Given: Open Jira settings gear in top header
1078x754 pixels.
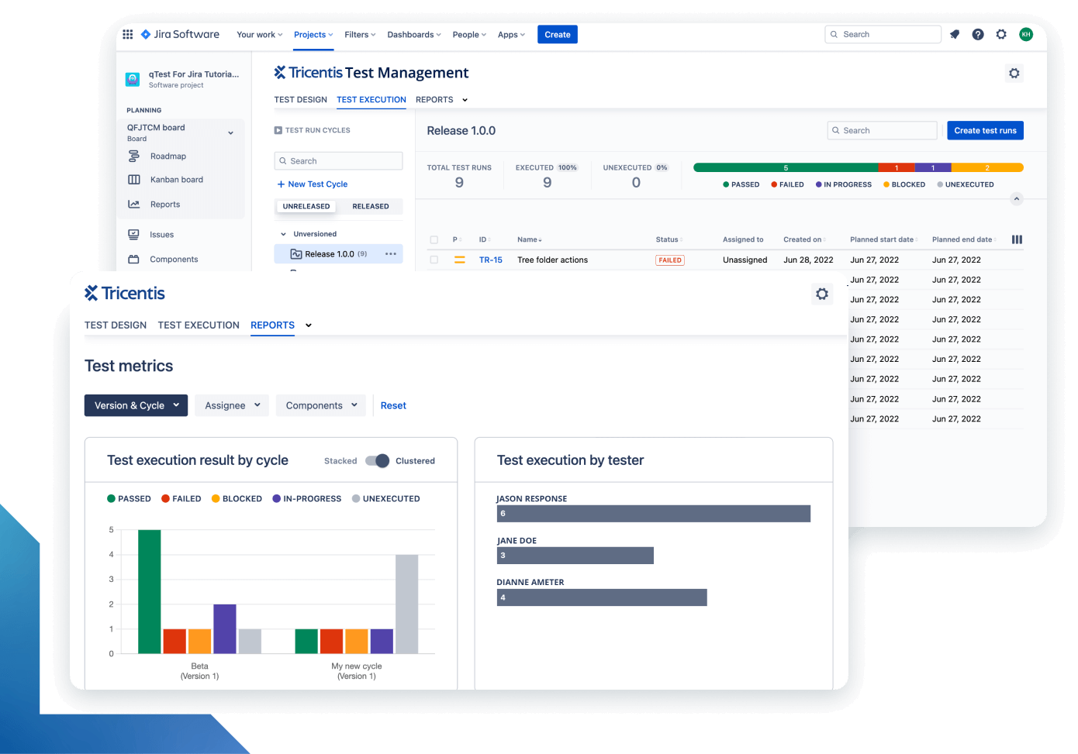Looking at the screenshot, I should coord(1001,34).
